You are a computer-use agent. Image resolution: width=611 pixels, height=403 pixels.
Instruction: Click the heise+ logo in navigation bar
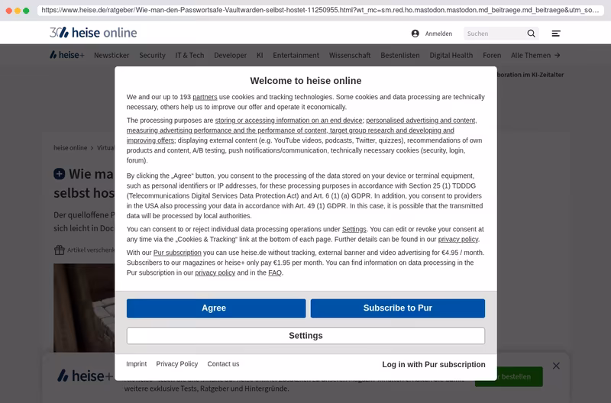tap(67, 55)
